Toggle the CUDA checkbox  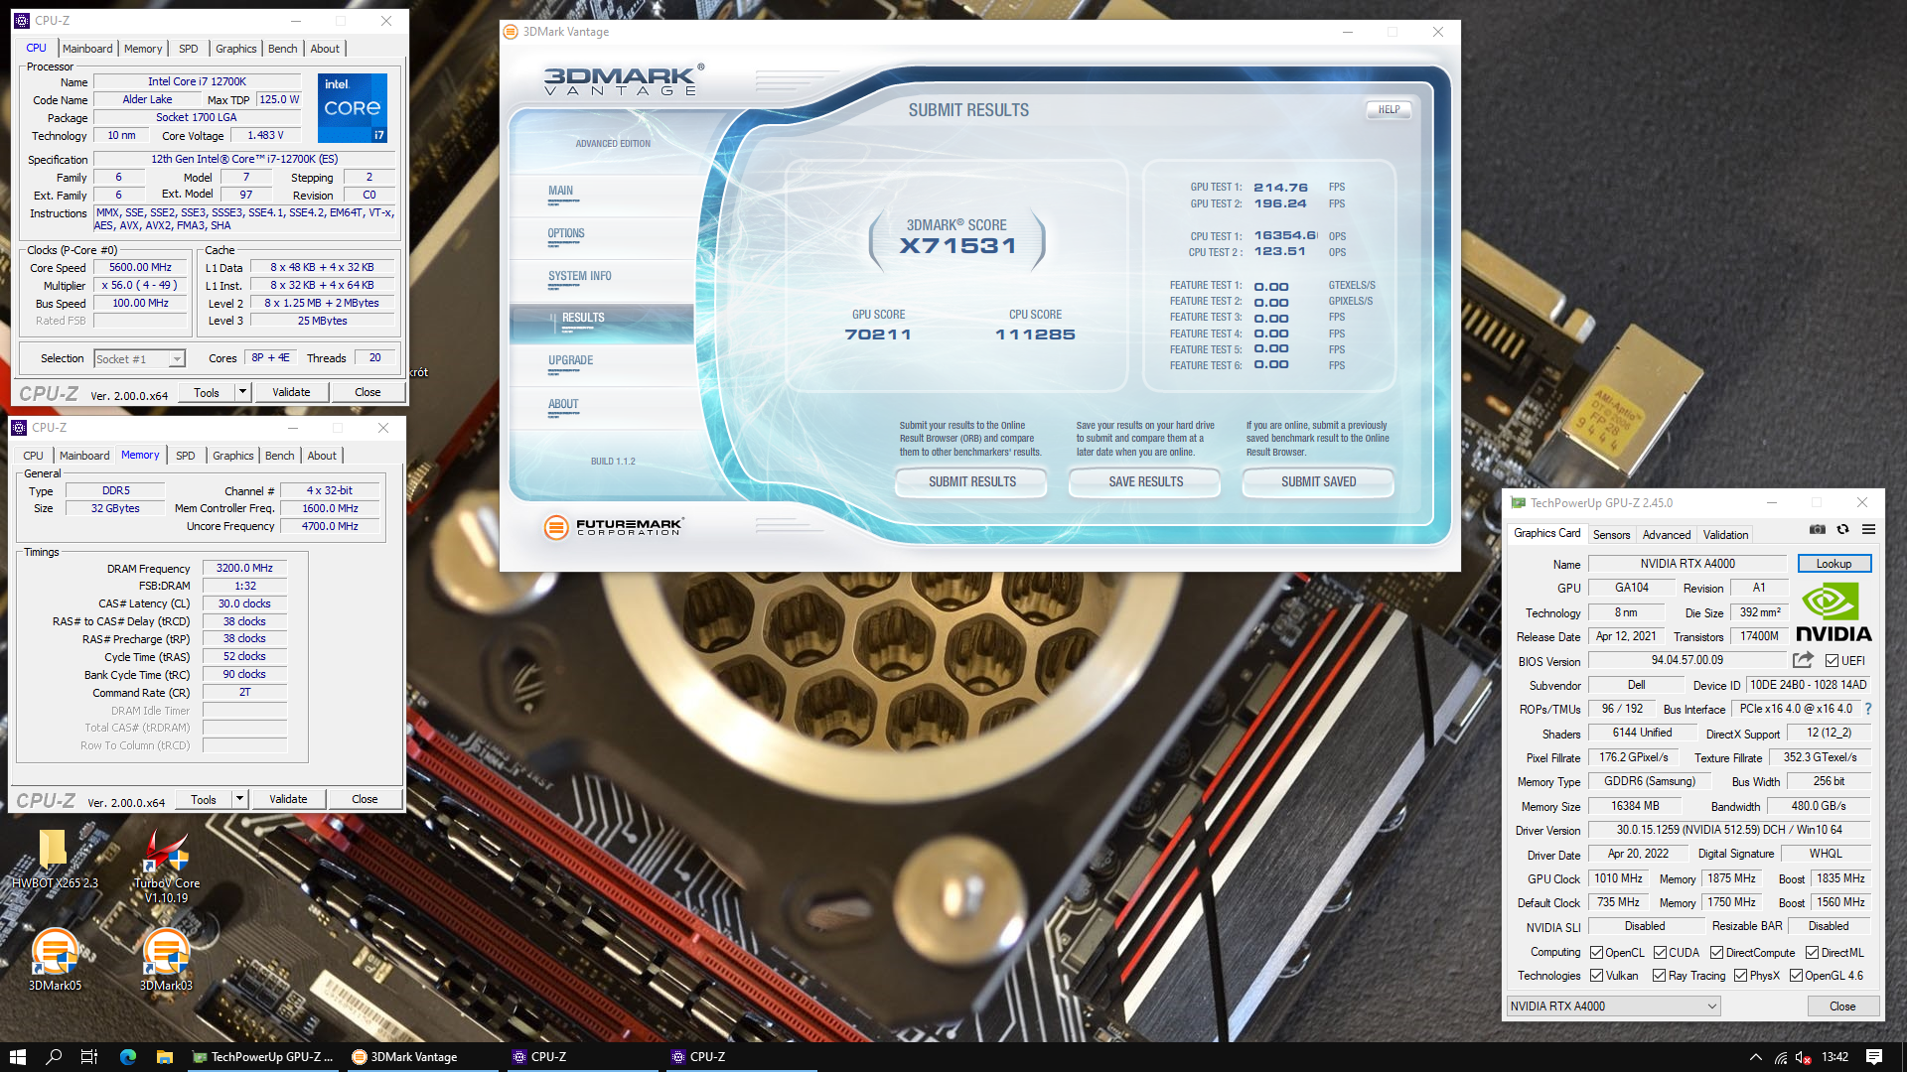click(x=1660, y=953)
